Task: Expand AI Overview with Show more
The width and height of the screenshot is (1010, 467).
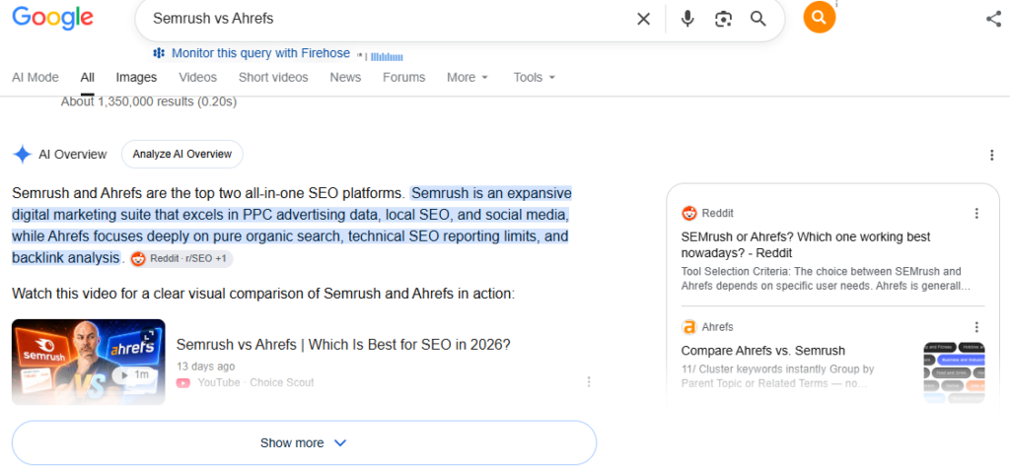Action: (x=304, y=443)
